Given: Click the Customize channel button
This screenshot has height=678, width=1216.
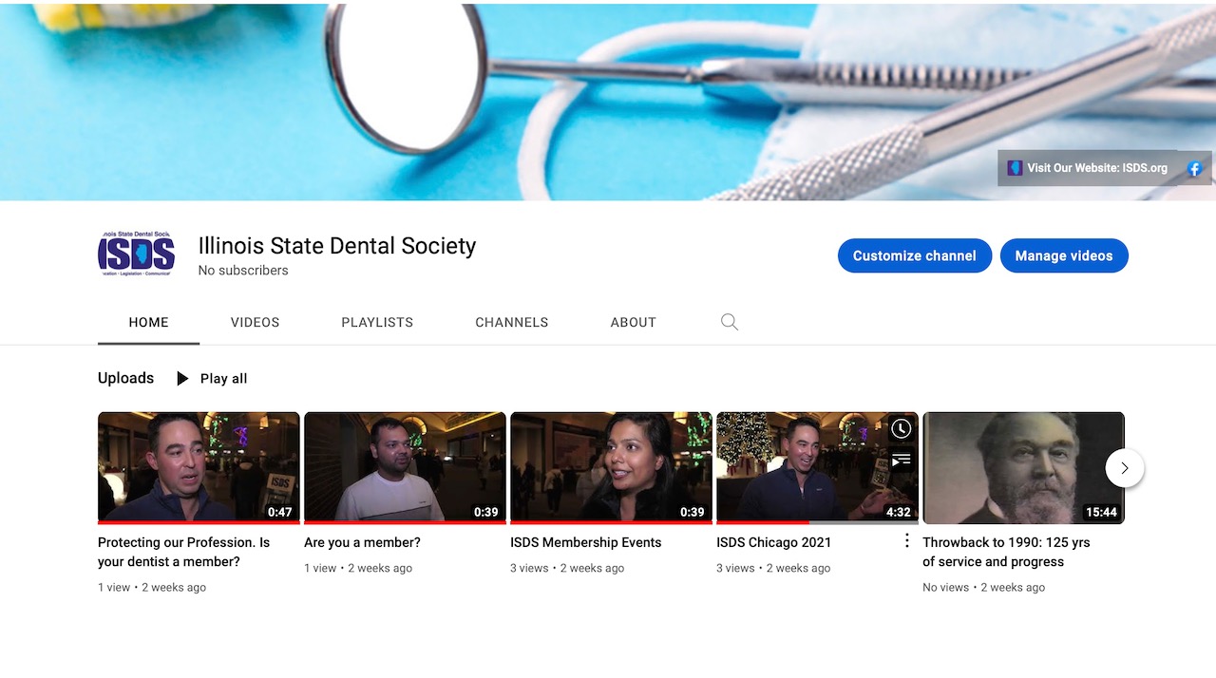Looking at the screenshot, I should (x=915, y=255).
